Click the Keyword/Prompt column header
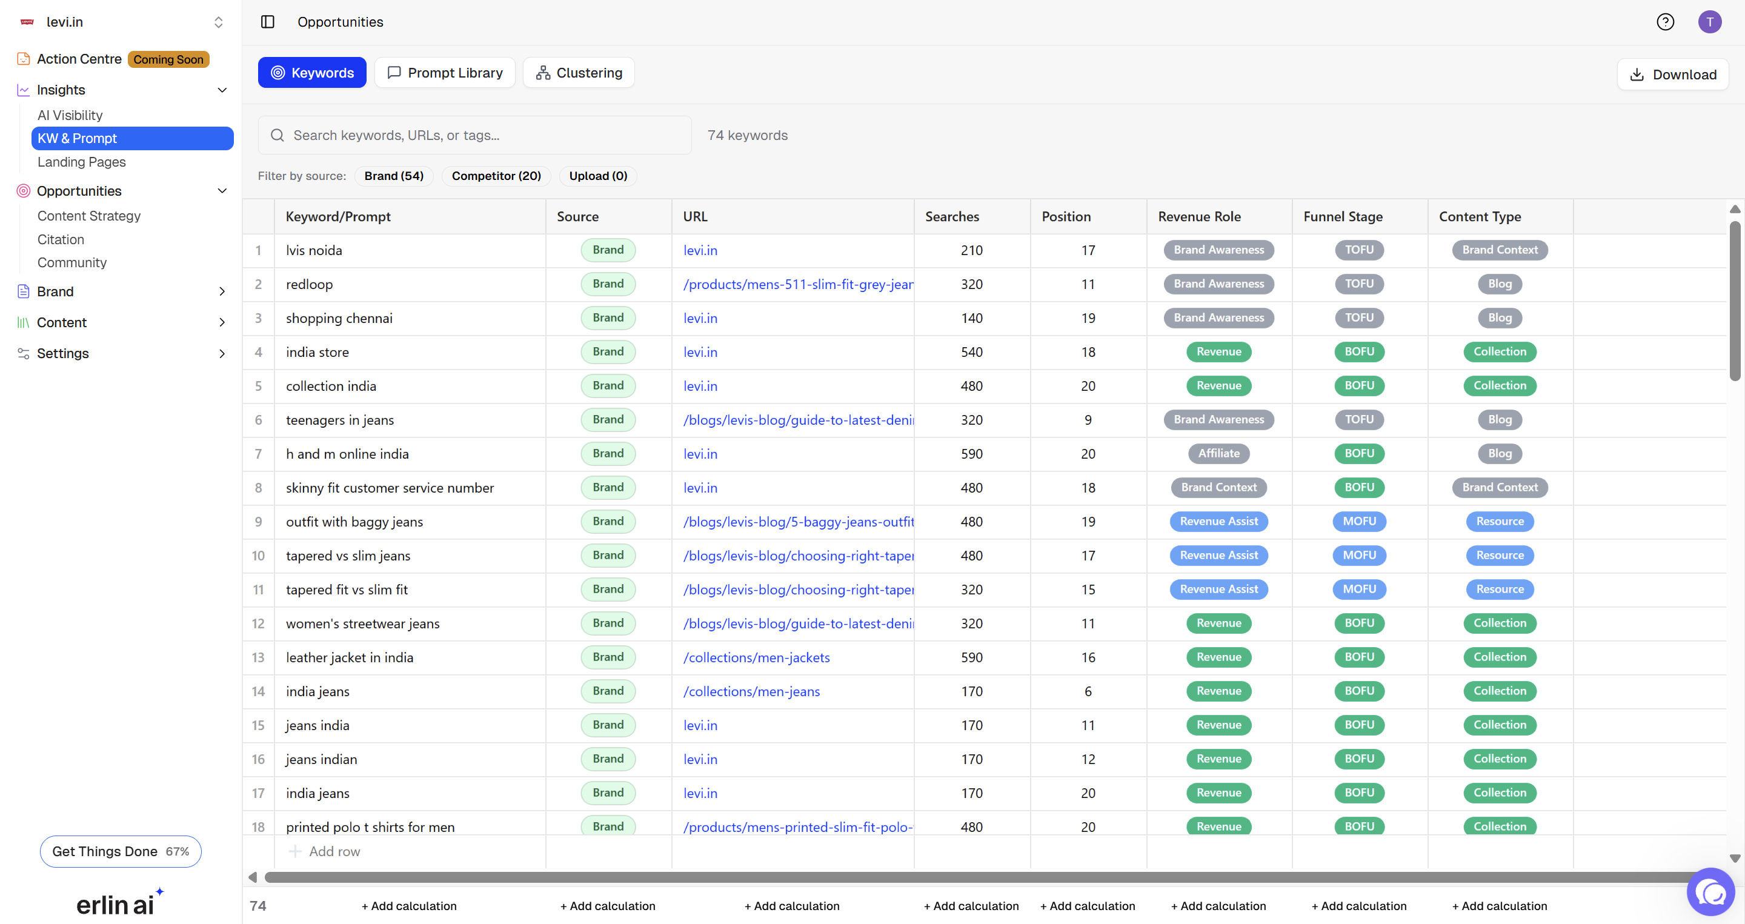The image size is (1745, 924). pyautogui.click(x=410, y=217)
